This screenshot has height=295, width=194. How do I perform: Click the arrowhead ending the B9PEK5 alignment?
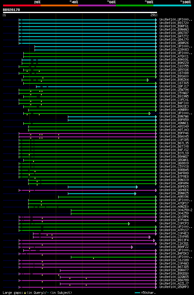pos(137,187)
